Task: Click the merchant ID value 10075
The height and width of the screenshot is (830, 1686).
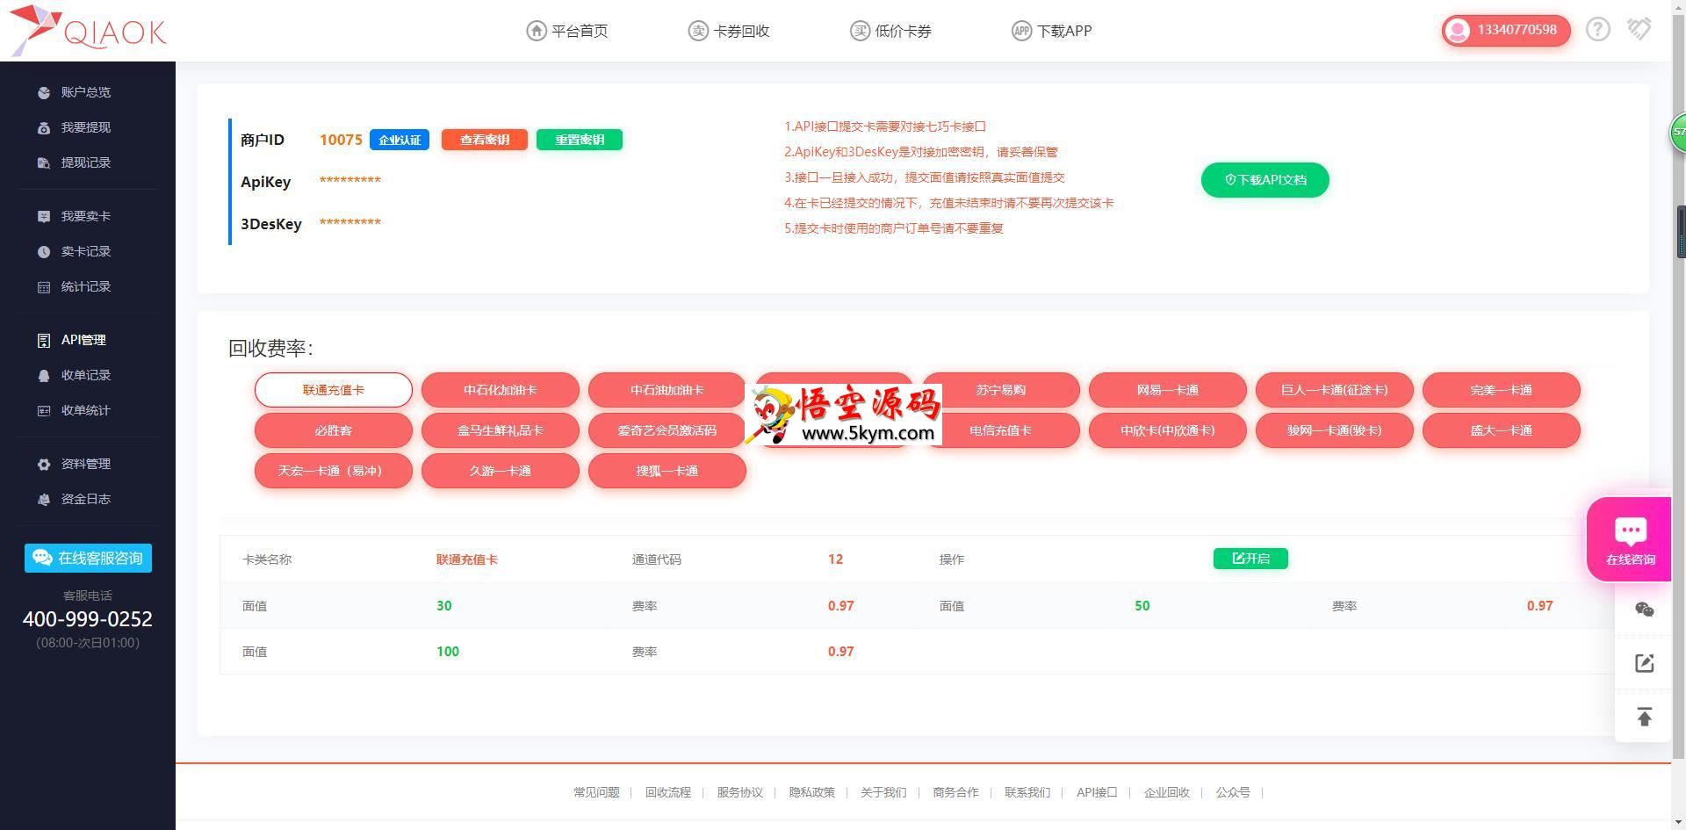Action: point(341,140)
